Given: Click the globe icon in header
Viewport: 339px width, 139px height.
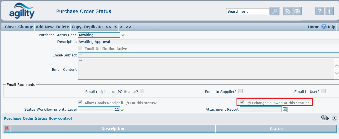Looking at the screenshot, I should [x=297, y=11].
